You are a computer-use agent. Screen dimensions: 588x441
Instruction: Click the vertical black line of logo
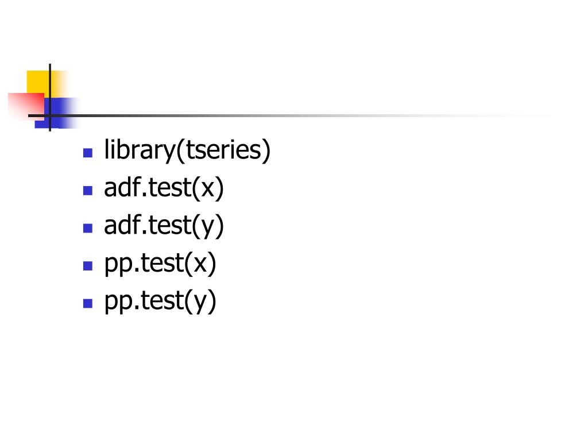coord(50,98)
